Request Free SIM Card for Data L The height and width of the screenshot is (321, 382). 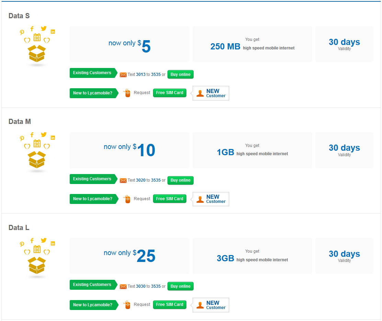pos(170,305)
